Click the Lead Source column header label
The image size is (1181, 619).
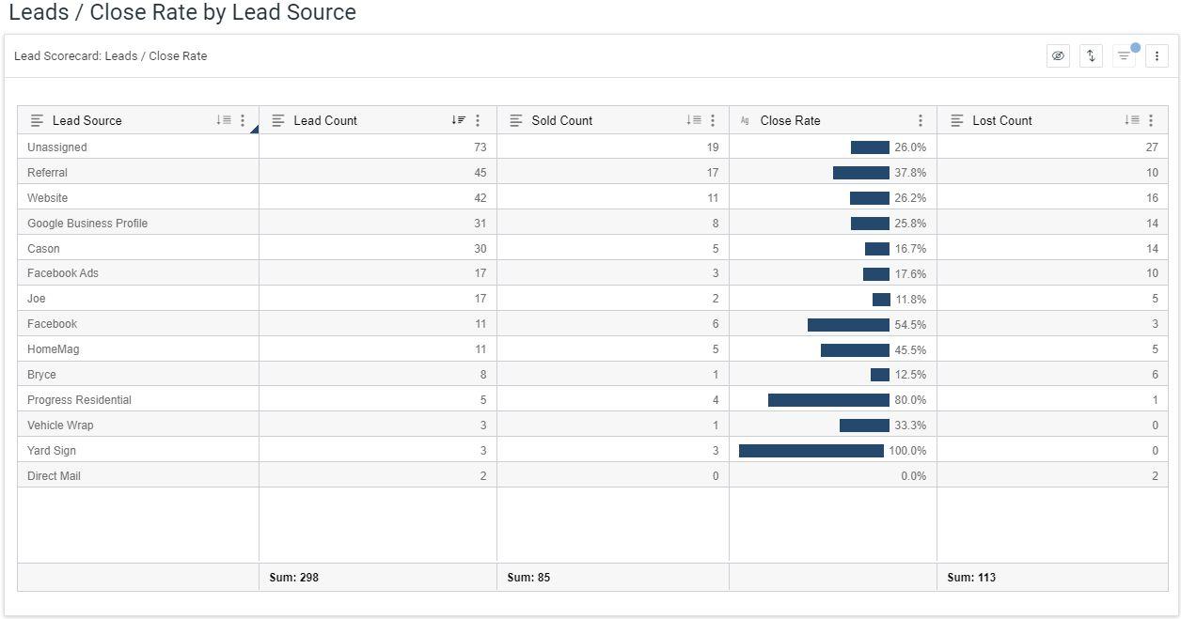(x=87, y=120)
